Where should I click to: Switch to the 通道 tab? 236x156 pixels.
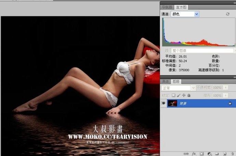[165, 82]
